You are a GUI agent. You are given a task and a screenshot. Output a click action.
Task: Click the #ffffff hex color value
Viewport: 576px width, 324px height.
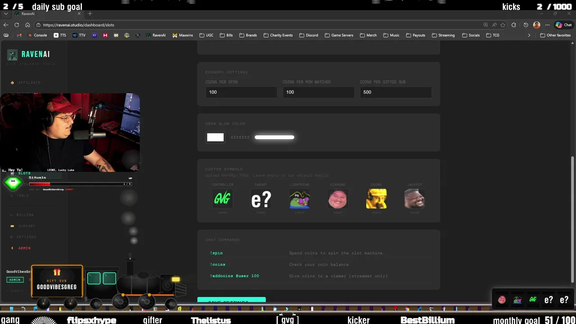(240, 137)
